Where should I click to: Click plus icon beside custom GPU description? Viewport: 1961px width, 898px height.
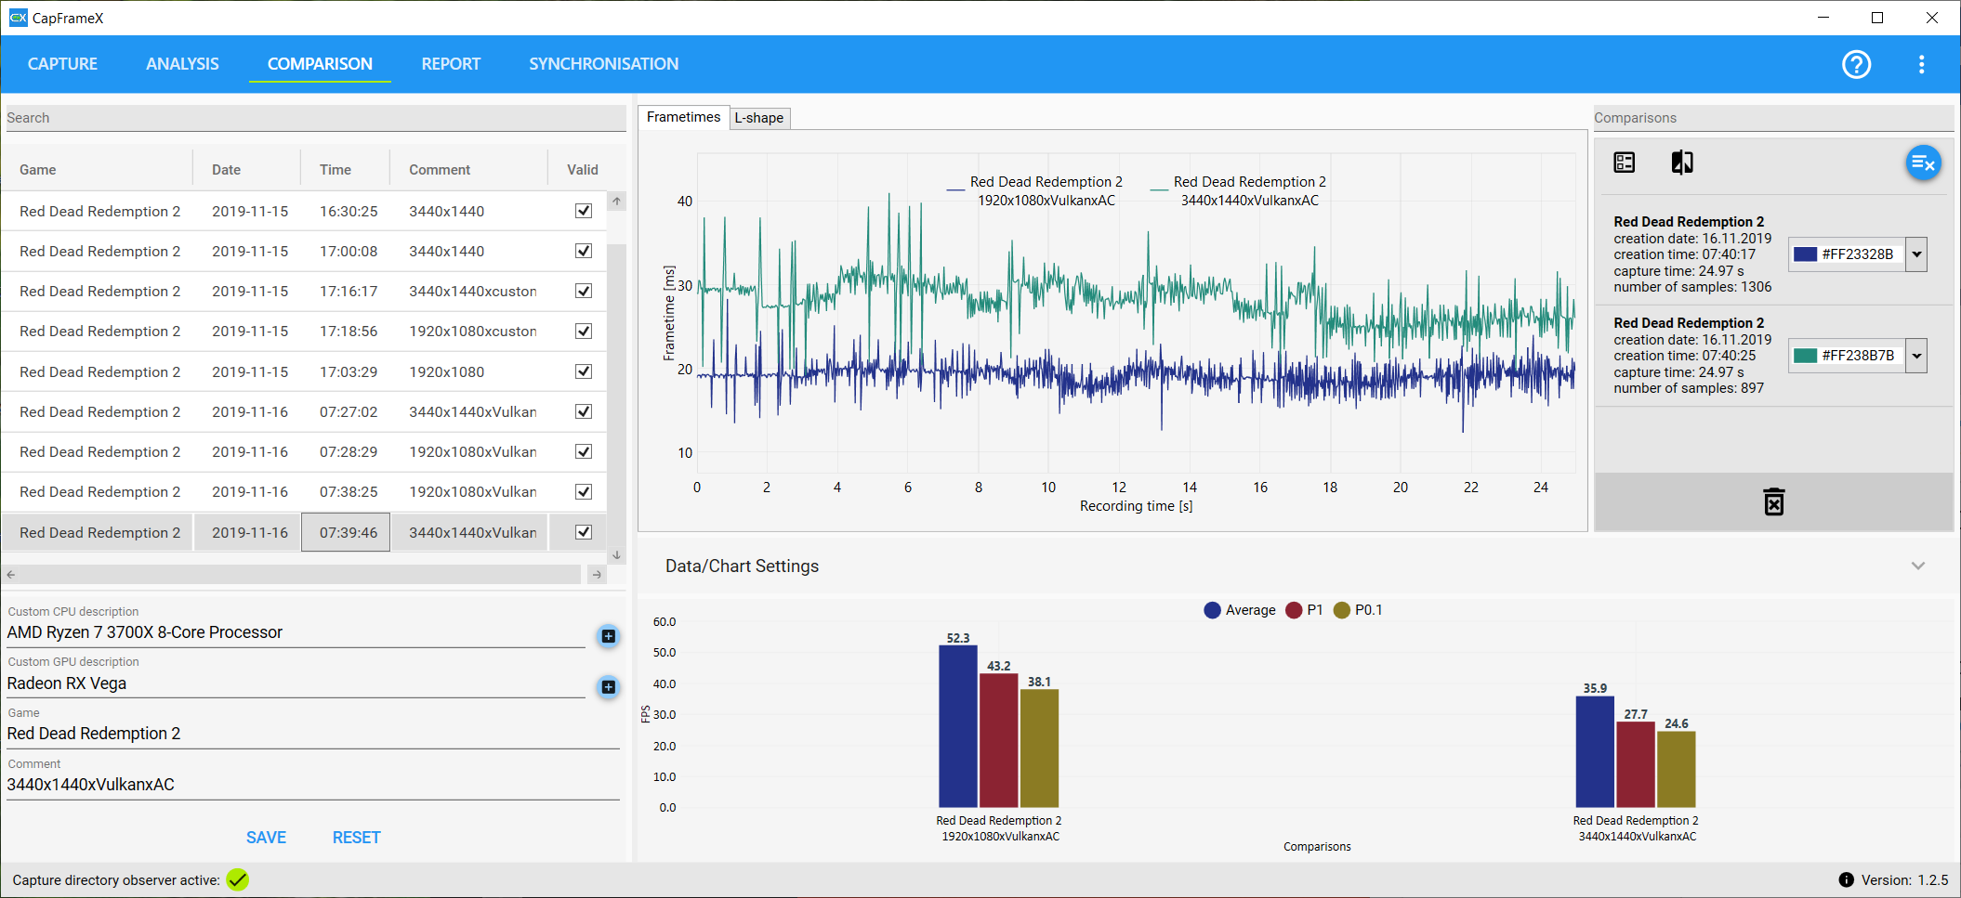pos(608,687)
